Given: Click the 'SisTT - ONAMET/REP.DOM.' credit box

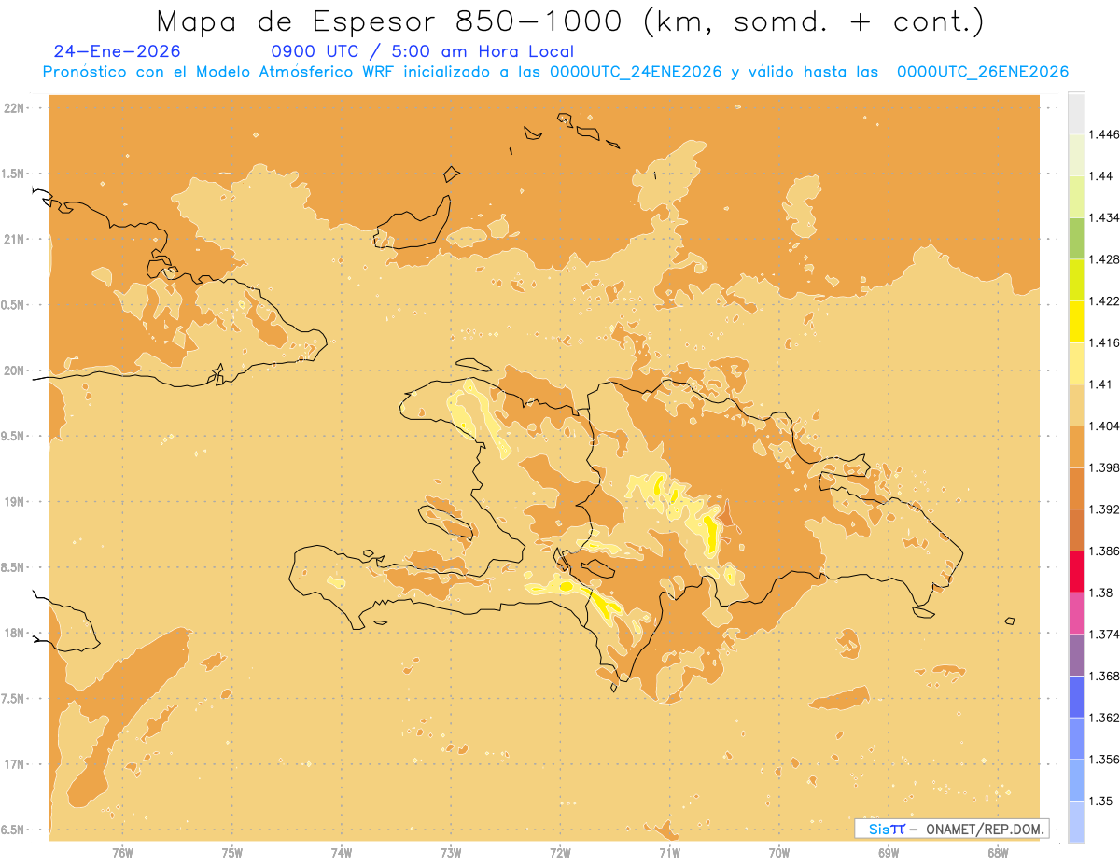Looking at the screenshot, I should [951, 829].
